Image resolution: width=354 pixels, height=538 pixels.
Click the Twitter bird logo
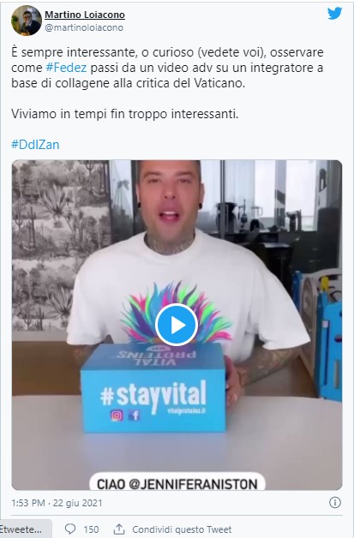coord(334,14)
